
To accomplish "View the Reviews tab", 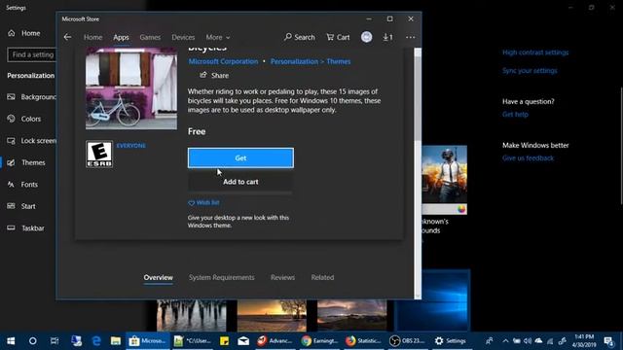I will (282, 277).
